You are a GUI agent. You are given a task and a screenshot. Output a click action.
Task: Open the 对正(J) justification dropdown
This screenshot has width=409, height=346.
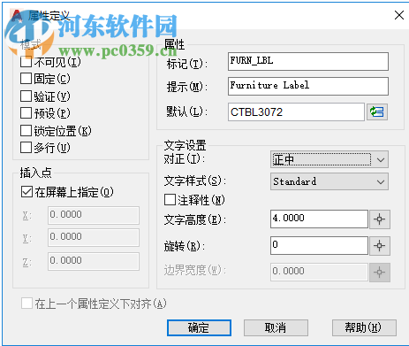(x=329, y=159)
